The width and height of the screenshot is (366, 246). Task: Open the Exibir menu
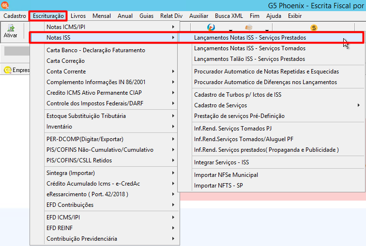tap(294, 16)
